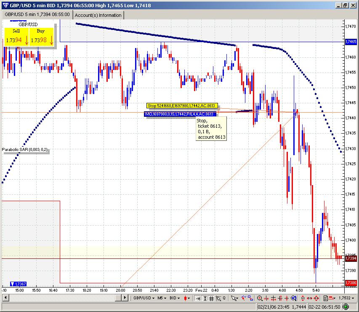Open the GBP/USD symbol dropdown in toolbar

click(x=144, y=298)
